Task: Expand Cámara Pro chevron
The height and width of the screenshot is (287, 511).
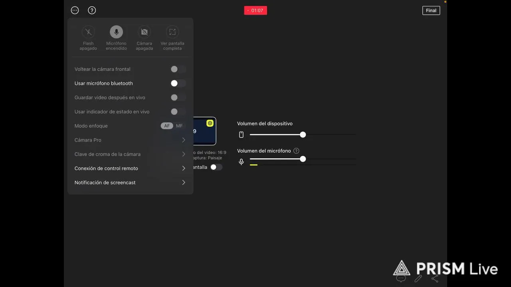Action: [184, 140]
